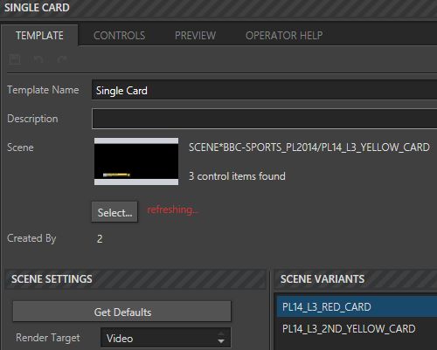The image size is (437, 350).
Task: Select the TEMPLATE tab
Action: coord(39,36)
